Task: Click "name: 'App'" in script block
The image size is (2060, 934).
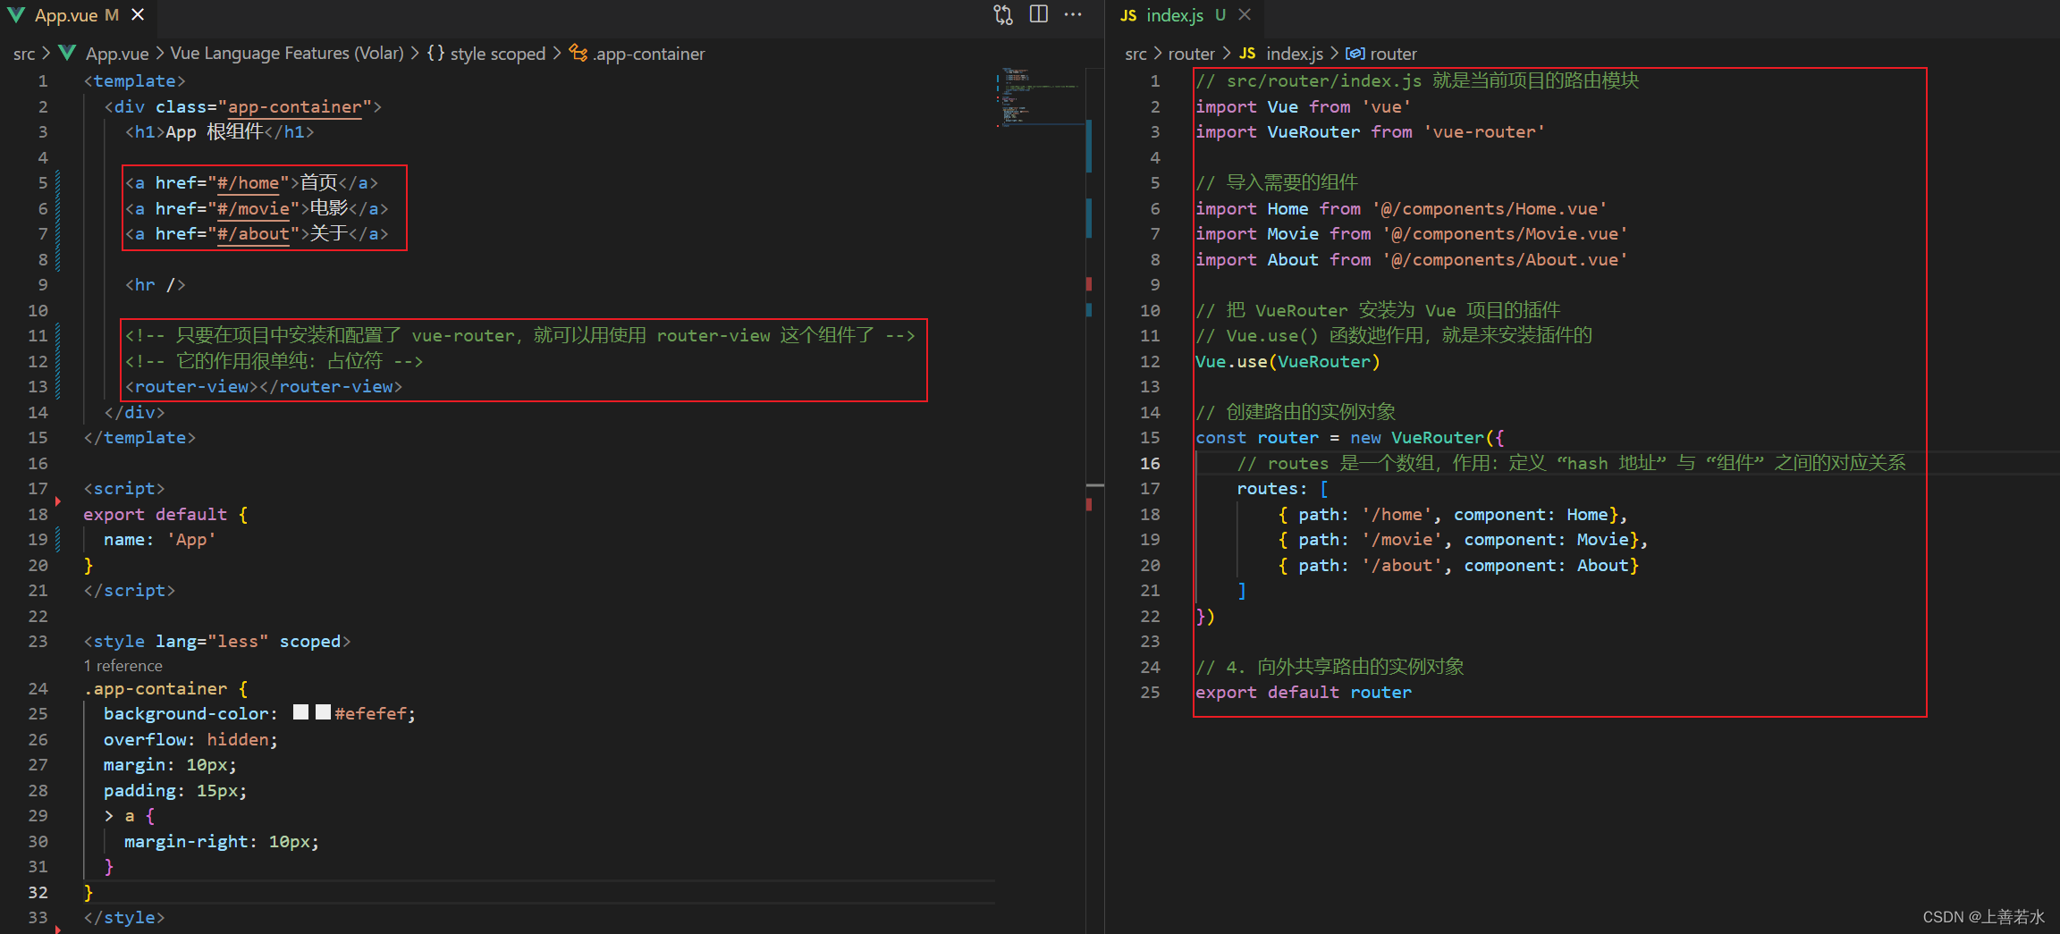Action: pos(159,540)
